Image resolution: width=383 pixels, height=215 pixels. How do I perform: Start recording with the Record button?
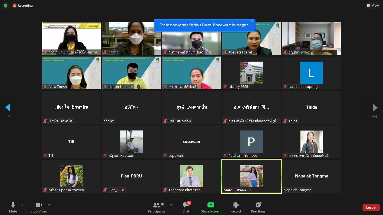236,207
